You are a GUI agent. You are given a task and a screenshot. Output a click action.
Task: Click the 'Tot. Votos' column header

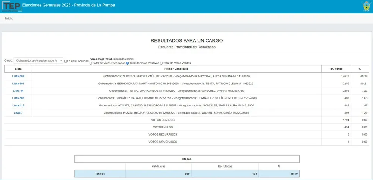(336, 69)
